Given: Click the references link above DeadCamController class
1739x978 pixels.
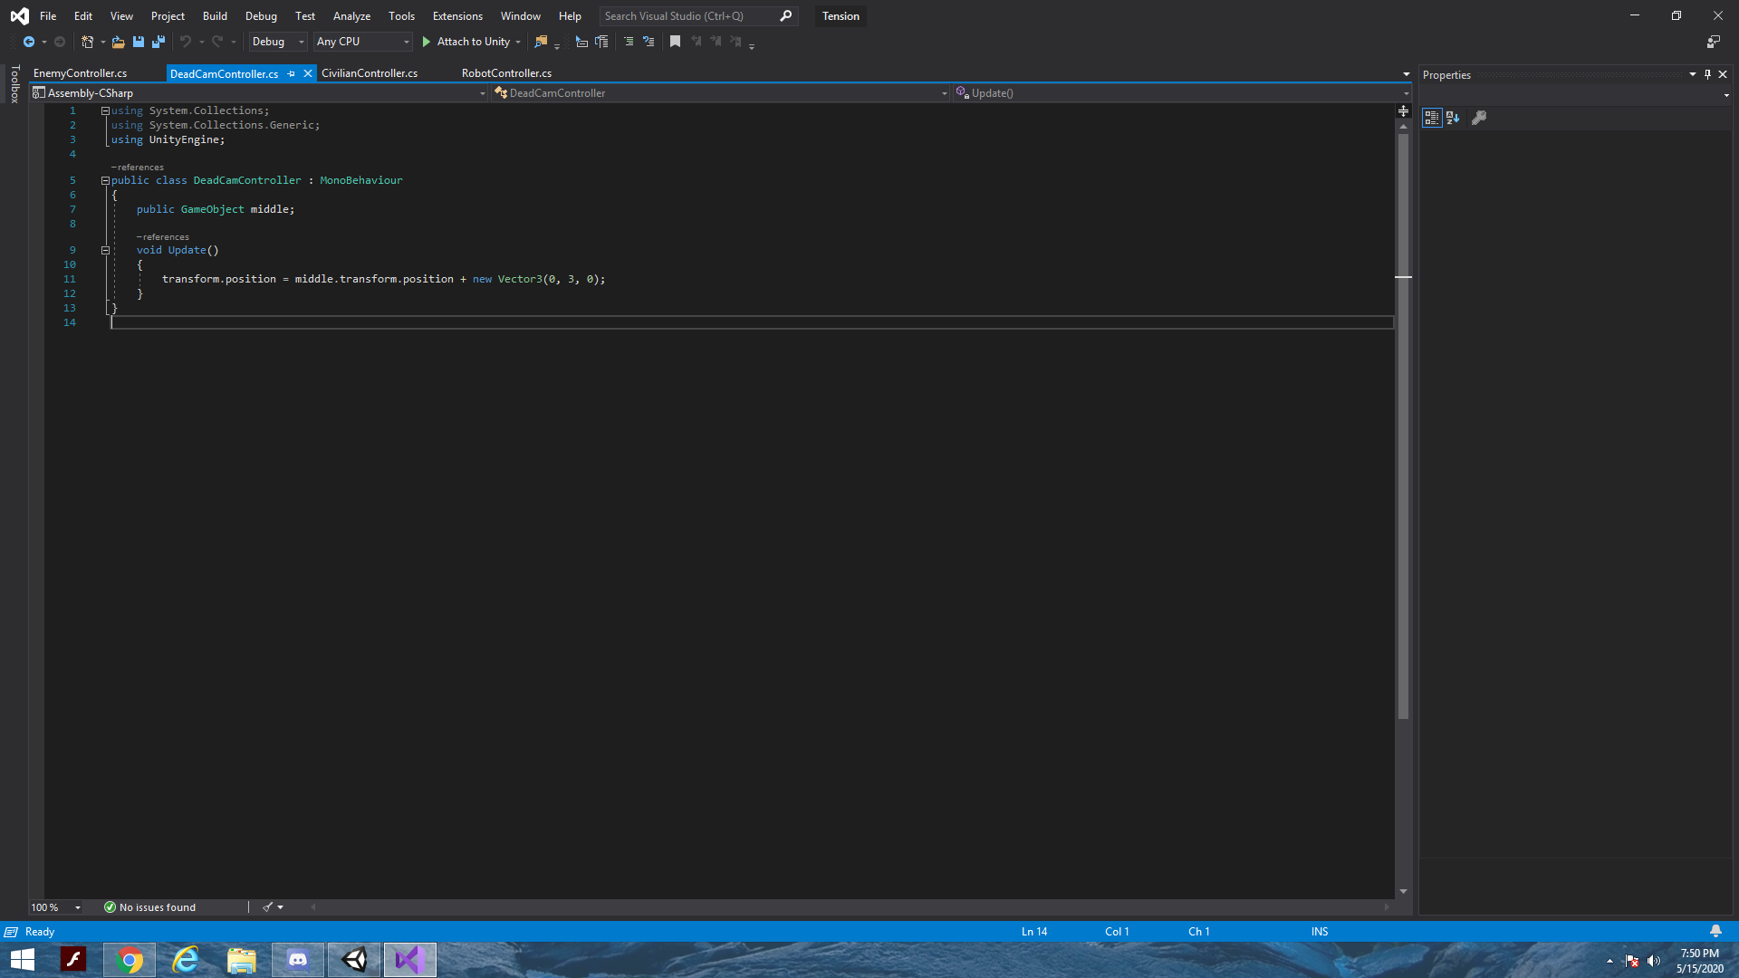Looking at the screenshot, I should click(x=137, y=167).
